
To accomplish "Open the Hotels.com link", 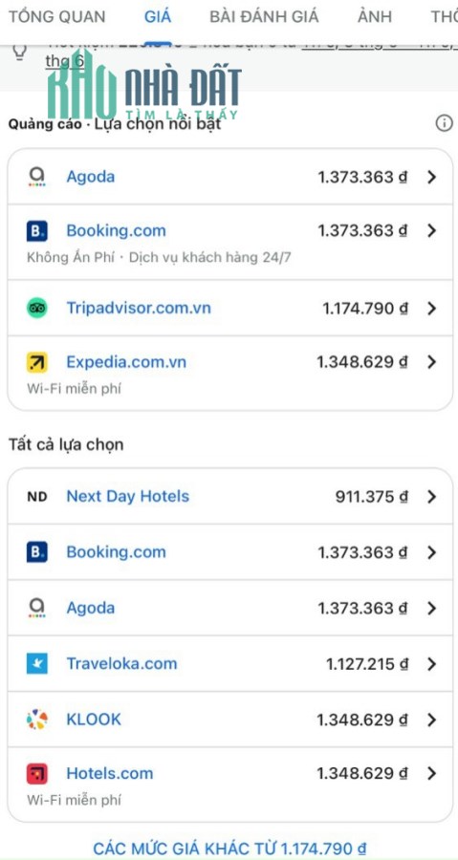I will [110, 773].
